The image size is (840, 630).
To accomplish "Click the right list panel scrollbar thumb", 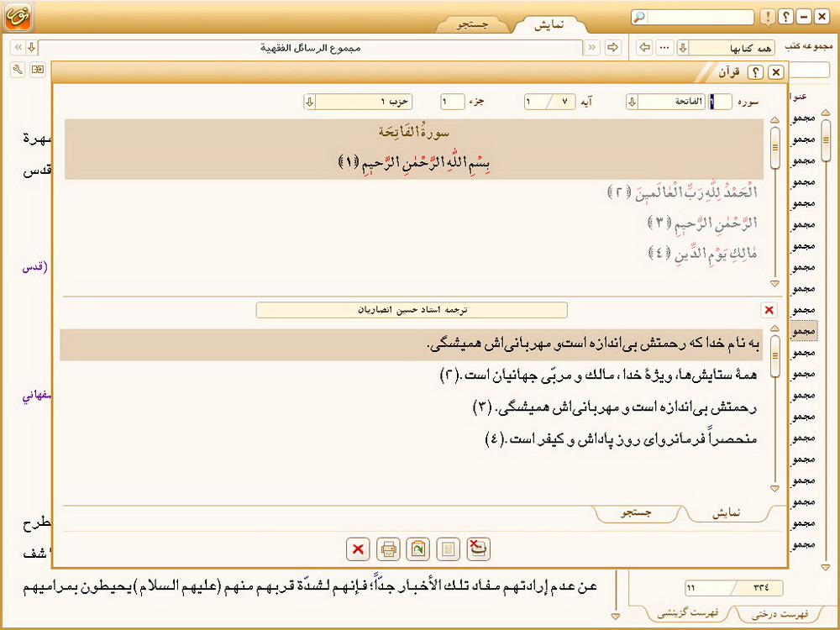I will pyautogui.click(x=826, y=140).
